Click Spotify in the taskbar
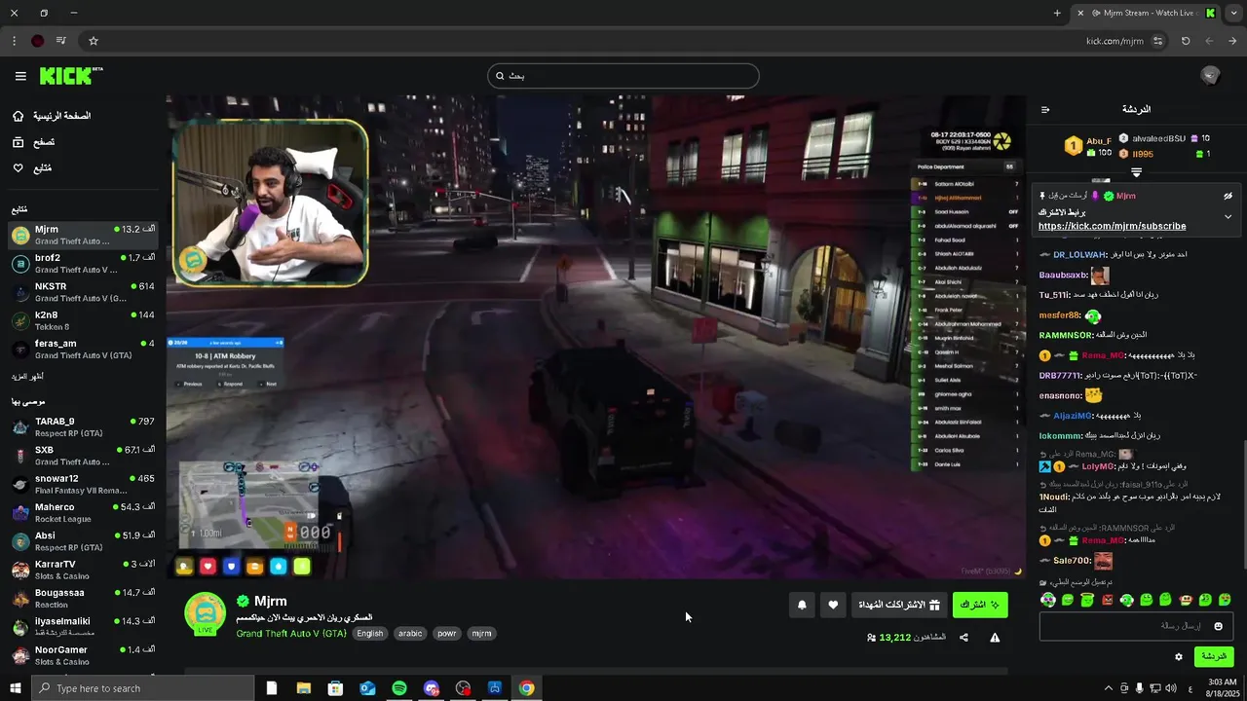 (x=399, y=688)
